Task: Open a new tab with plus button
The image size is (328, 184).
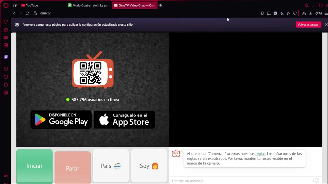Action: pyautogui.click(x=160, y=5)
